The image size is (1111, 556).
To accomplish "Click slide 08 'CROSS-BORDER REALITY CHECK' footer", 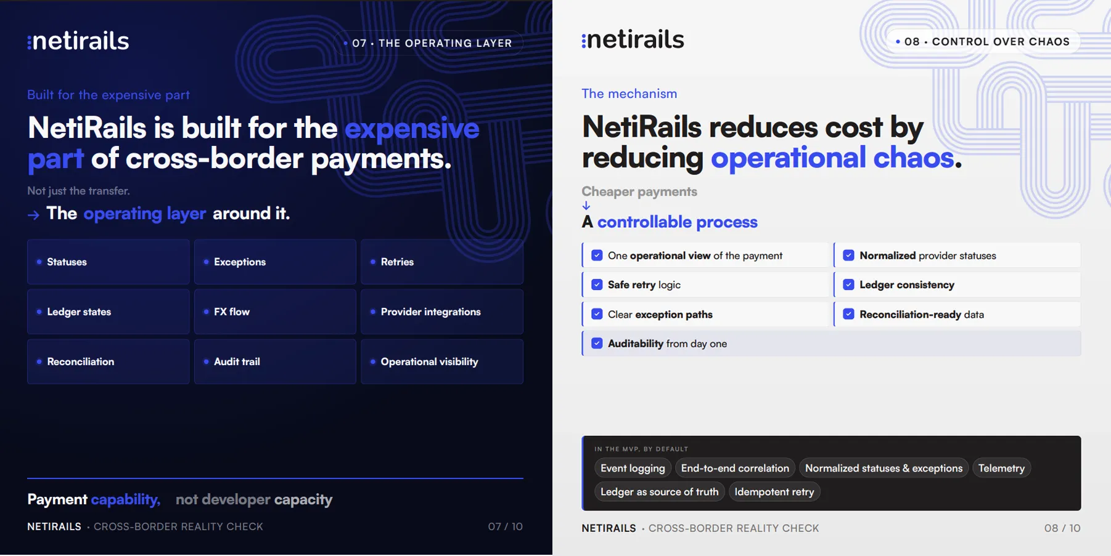I will (734, 528).
